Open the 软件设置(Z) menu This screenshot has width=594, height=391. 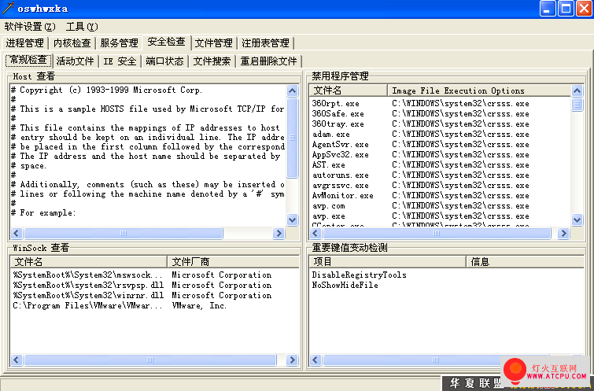[30, 27]
